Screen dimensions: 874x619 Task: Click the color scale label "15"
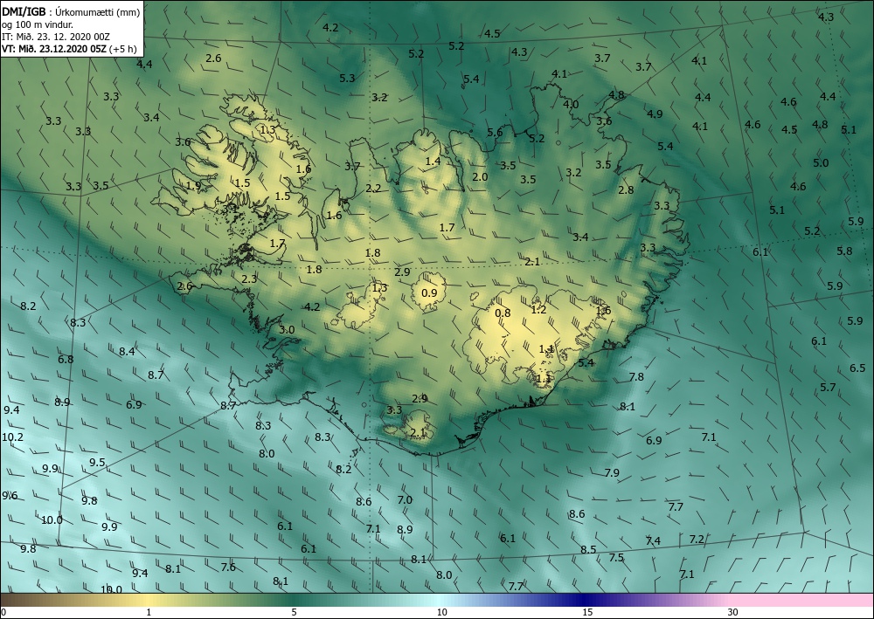pos(587,613)
